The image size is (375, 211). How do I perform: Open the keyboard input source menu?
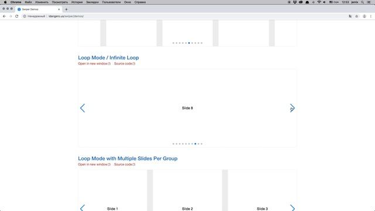click(x=334, y=2)
